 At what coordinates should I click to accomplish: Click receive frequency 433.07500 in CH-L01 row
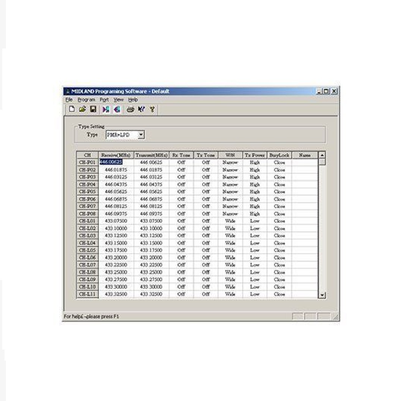pyautogui.click(x=116, y=221)
